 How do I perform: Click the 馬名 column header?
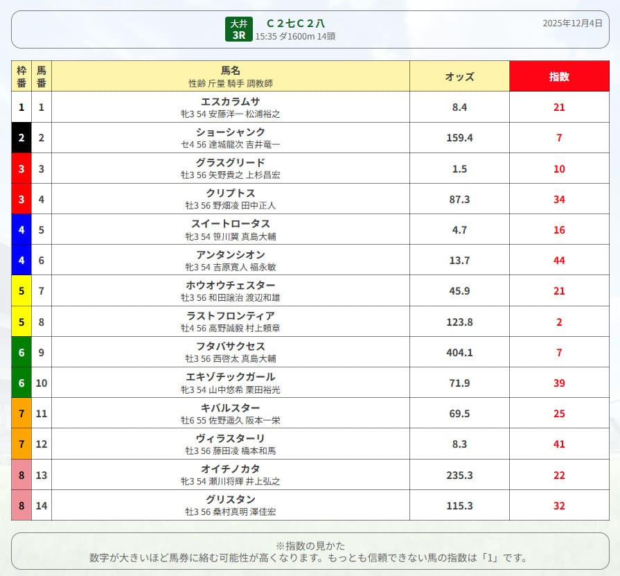tap(230, 71)
